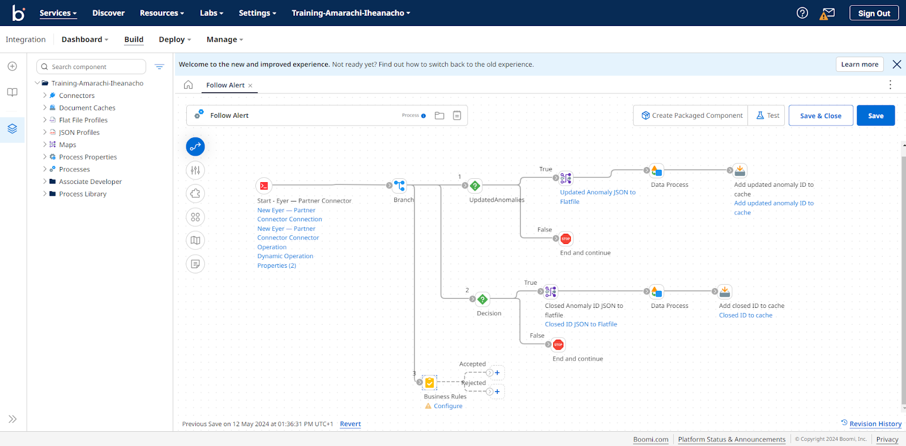906x446 pixels.
Task: Add shape on the Accepted path plus
Action: click(x=497, y=372)
